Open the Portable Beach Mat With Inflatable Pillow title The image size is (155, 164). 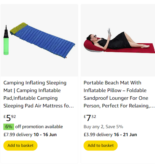tap(119, 94)
